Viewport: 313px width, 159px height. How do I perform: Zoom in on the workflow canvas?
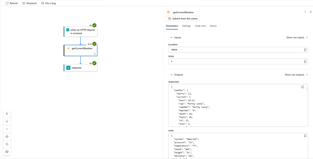[7, 122]
